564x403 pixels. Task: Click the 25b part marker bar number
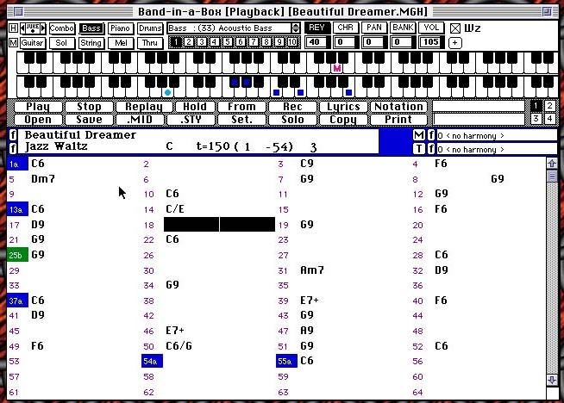(x=17, y=255)
